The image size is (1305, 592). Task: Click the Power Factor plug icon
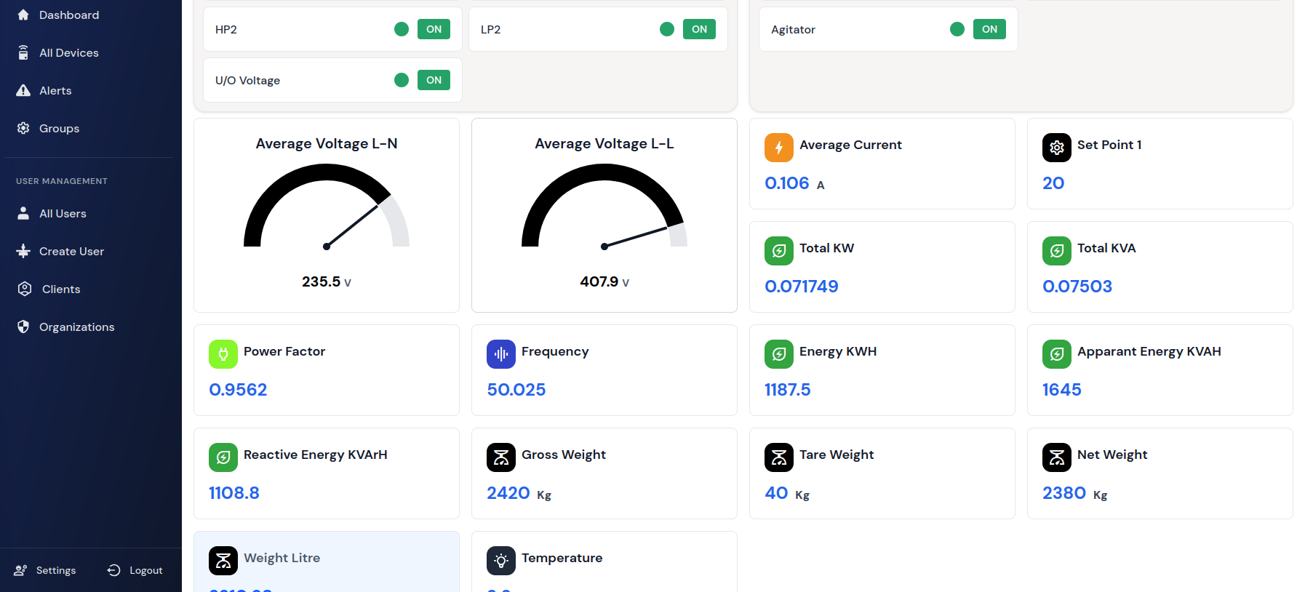pos(223,354)
